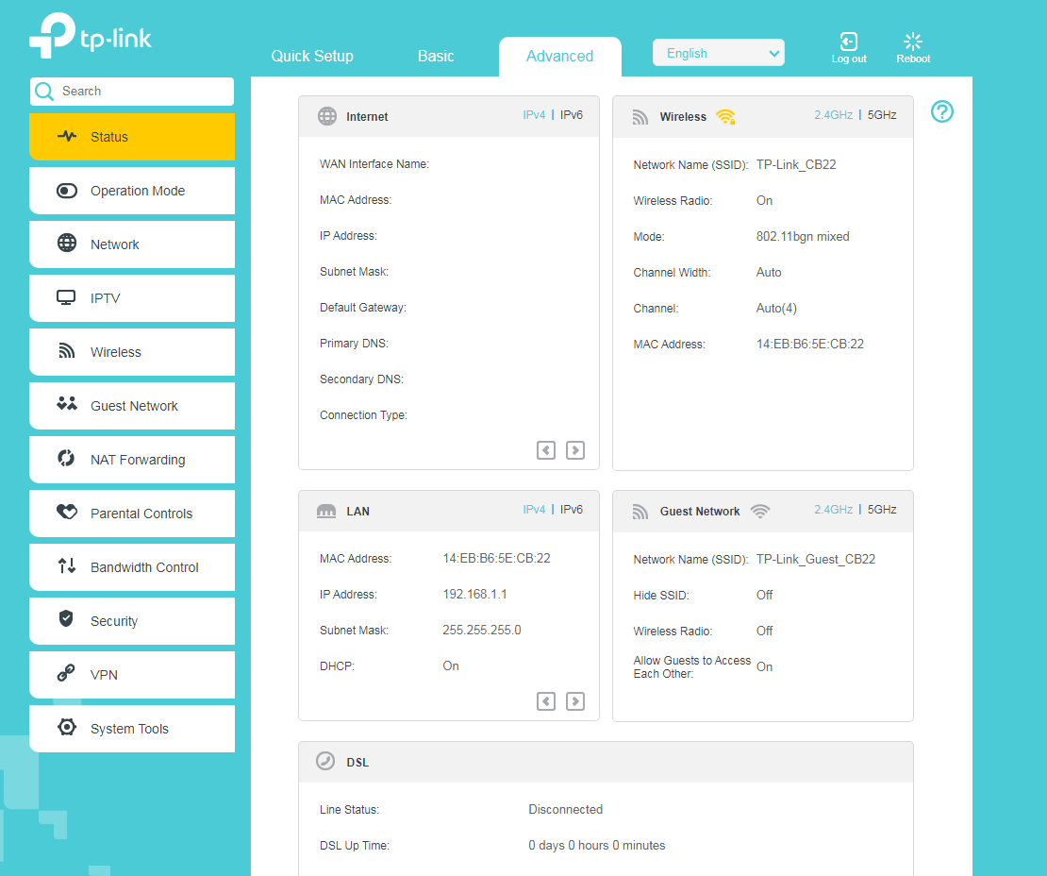Open the Network menu item
The image size is (1047, 876).
(132, 244)
